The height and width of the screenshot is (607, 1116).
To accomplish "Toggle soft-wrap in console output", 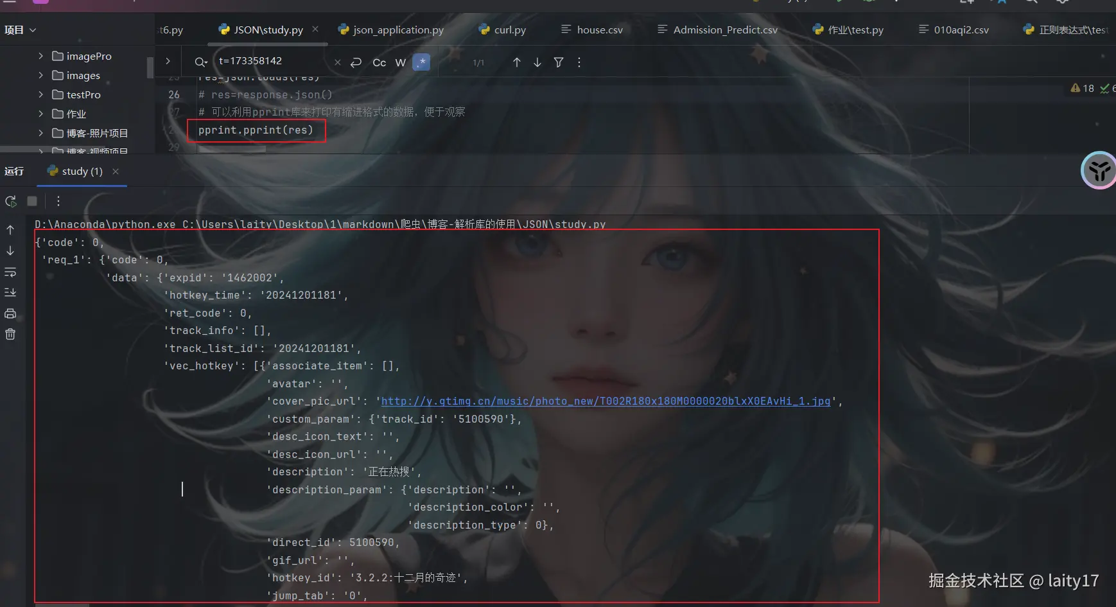I will click(x=10, y=272).
